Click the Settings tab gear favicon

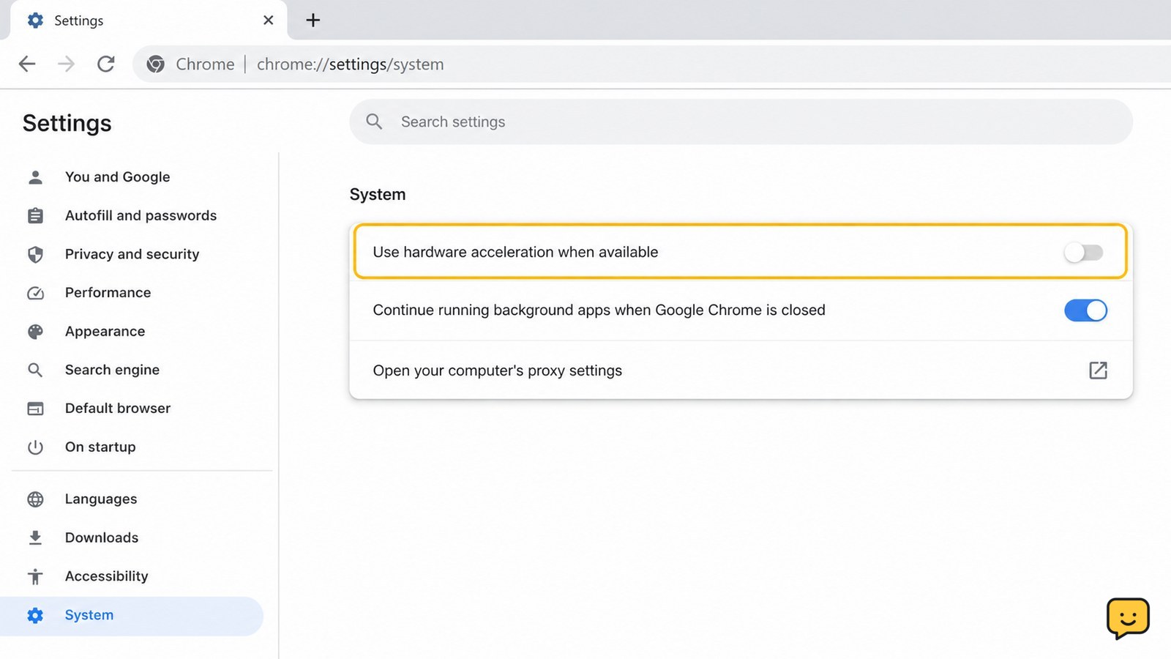(35, 21)
